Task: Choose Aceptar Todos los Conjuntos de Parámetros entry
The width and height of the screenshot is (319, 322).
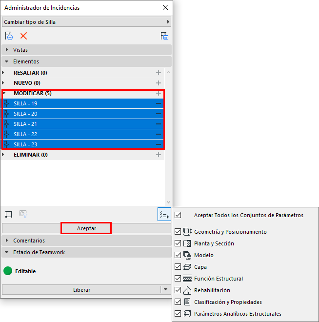Action: point(245,215)
